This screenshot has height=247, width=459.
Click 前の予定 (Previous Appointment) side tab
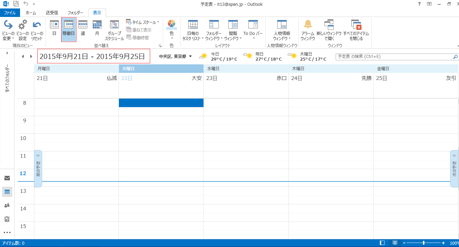[38, 168]
